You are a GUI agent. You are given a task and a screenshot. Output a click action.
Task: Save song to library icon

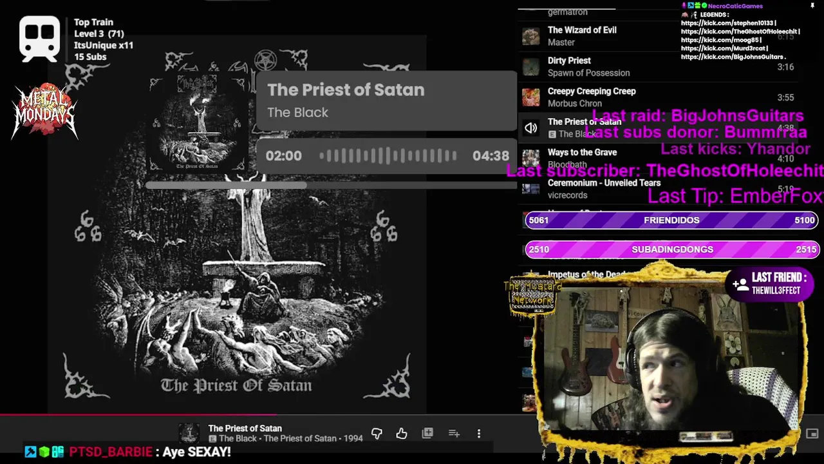427,434
